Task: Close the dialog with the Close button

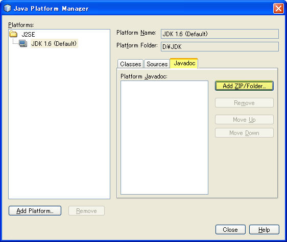Action: click(x=230, y=229)
